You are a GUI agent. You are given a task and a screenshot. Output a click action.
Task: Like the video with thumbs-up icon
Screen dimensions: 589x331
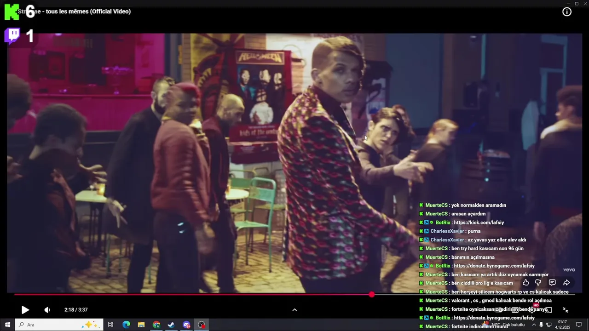click(526, 283)
